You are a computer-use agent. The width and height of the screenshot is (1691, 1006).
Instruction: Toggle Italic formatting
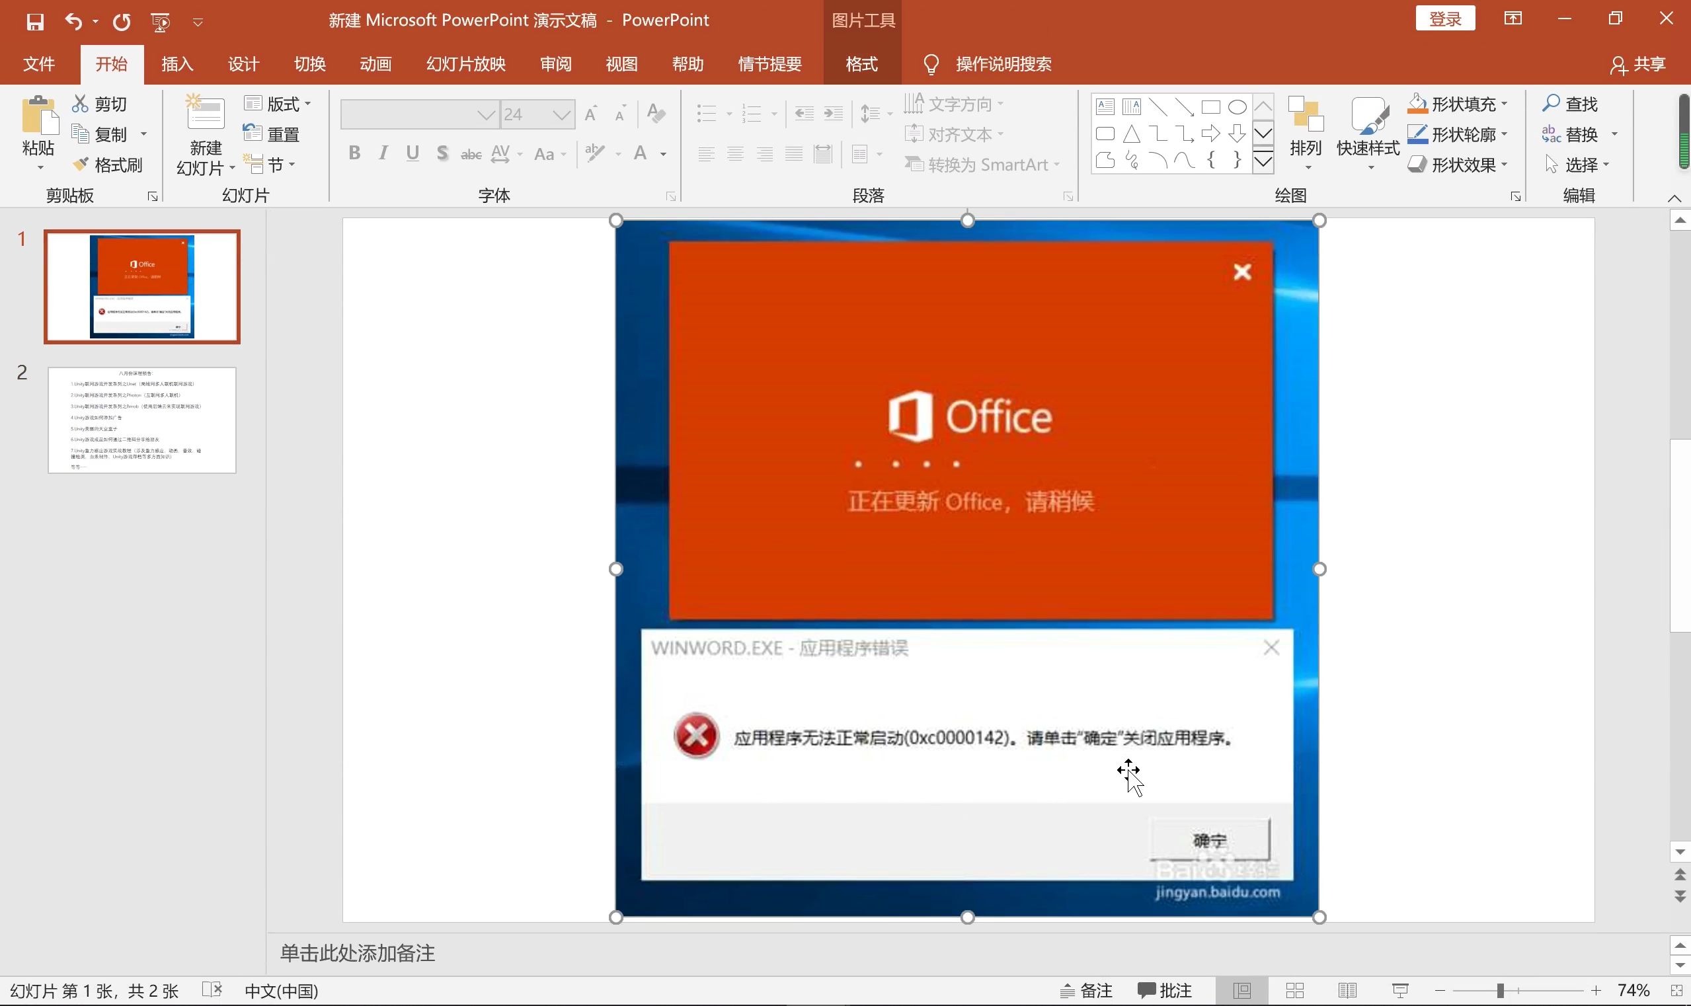pyautogui.click(x=384, y=153)
